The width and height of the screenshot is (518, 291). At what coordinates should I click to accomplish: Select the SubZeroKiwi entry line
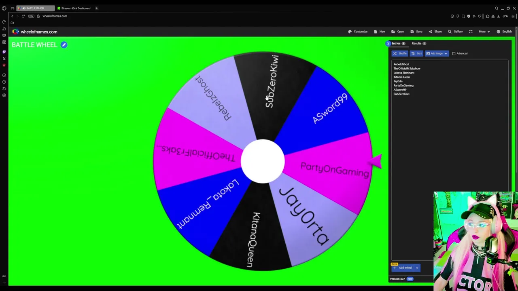point(401,94)
